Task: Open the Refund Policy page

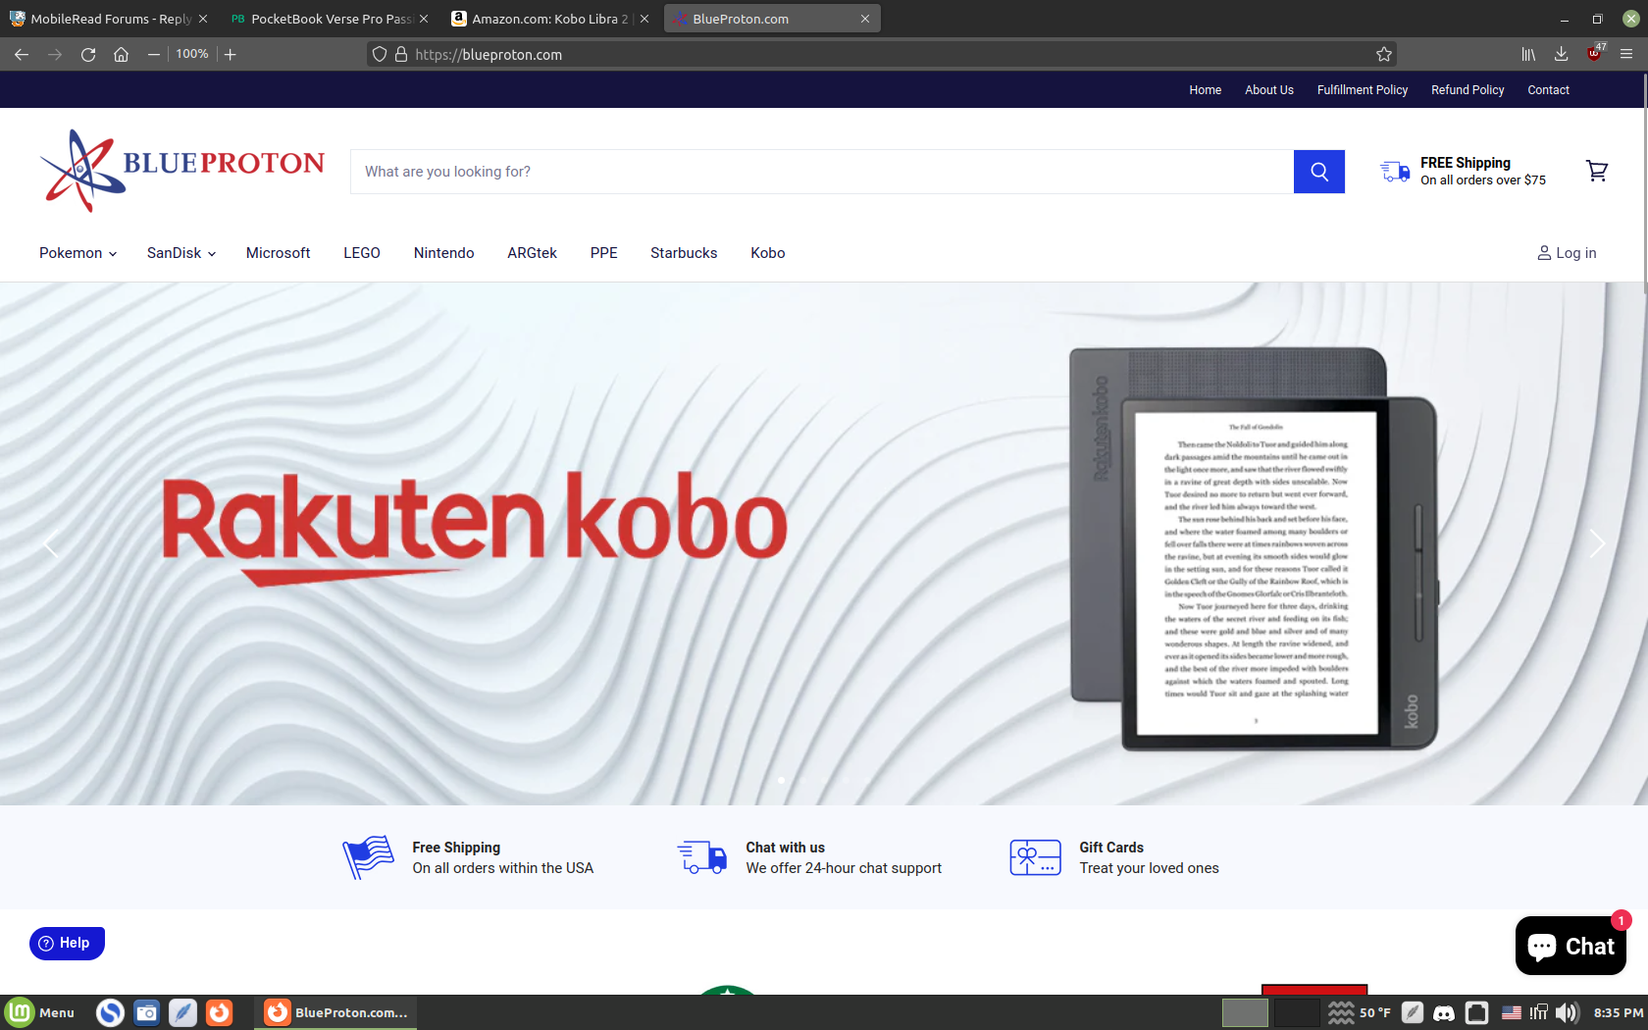Action: tap(1467, 90)
